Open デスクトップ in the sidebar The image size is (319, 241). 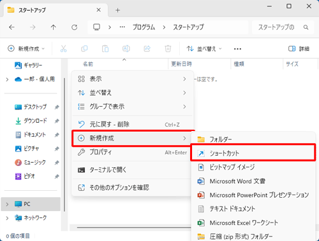(31, 107)
